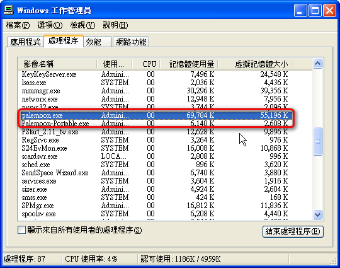Click the scrollbar up arrow

pyautogui.click(x=317, y=64)
